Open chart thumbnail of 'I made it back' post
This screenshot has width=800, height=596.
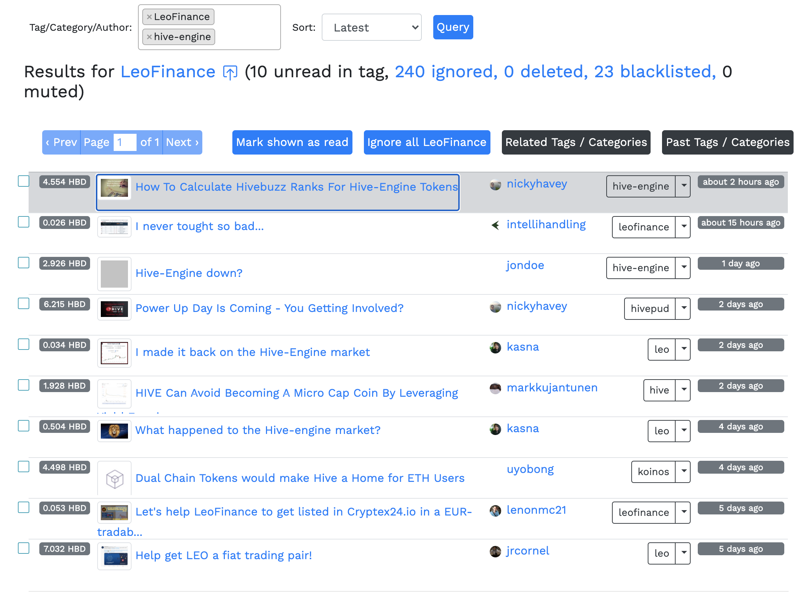114,352
